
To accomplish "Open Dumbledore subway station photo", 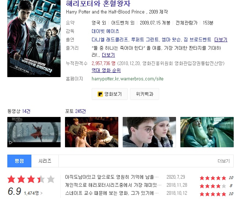I will coord(207,132).
